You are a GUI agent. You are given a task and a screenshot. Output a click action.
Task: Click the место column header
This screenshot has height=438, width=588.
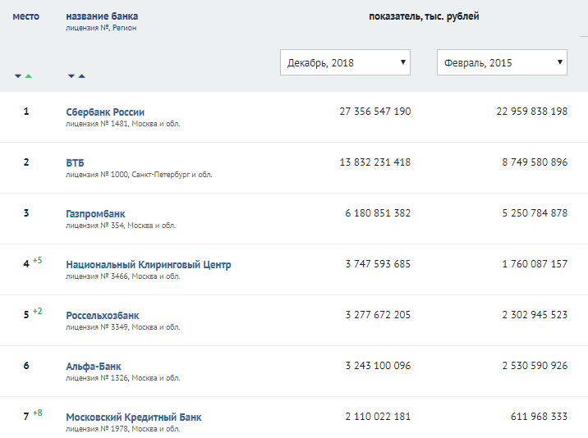tap(25, 16)
